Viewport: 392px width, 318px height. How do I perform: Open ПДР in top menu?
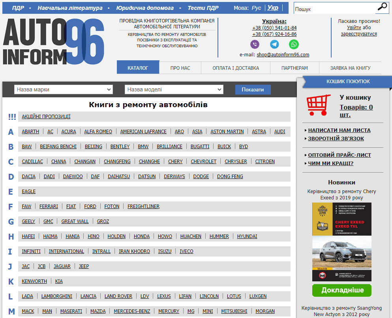[x=18, y=8]
